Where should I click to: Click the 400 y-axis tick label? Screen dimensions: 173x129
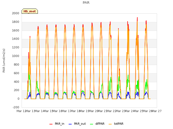pyautogui.click(x=16, y=82)
